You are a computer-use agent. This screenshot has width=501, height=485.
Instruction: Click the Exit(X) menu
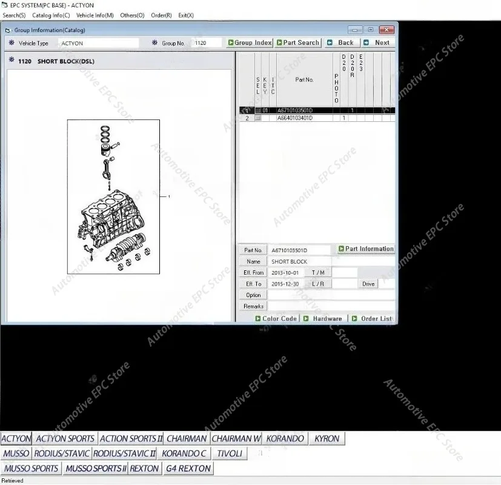(186, 15)
